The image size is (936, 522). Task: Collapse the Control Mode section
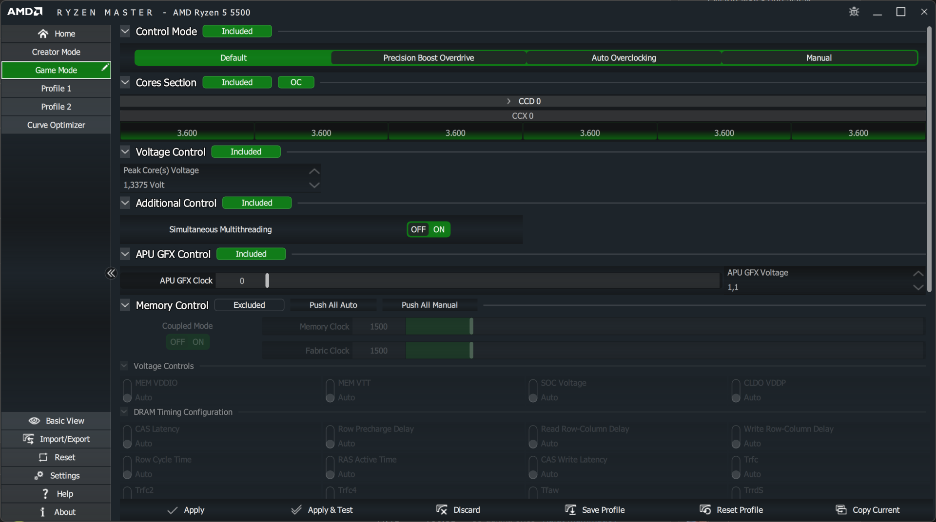pyautogui.click(x=125, y=31)
